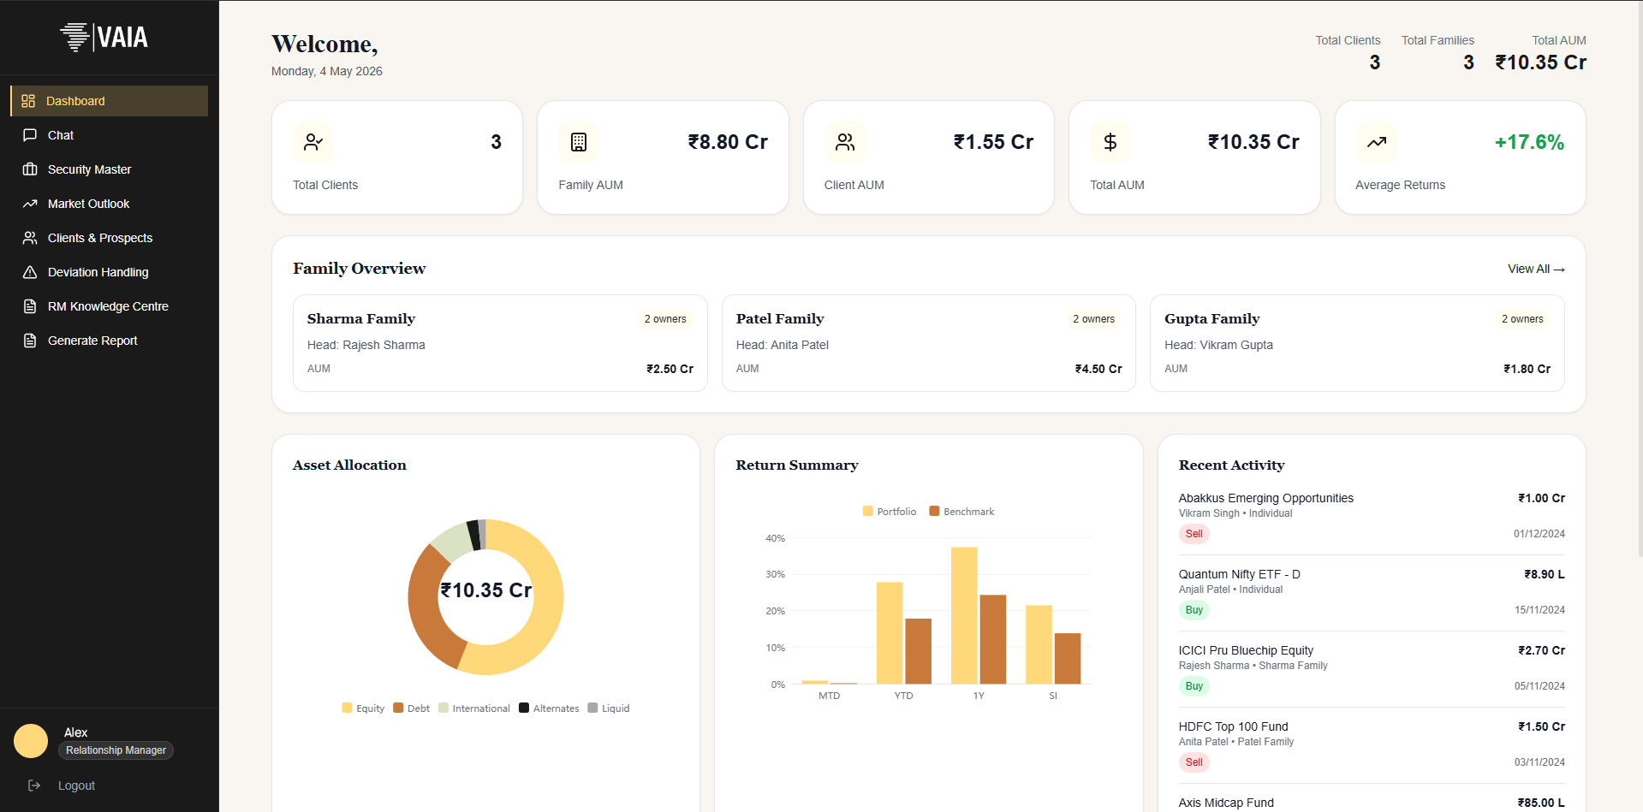The width and height of the screenshot is (1643, 812).
Task: Click the Total AUM dollar icon
Action: point(1110,142)
